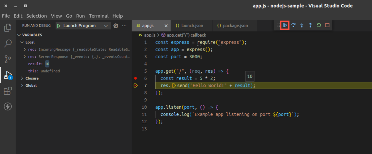Open the Terminal menu
The image size is (372, 154).
(x=99, y=16)
